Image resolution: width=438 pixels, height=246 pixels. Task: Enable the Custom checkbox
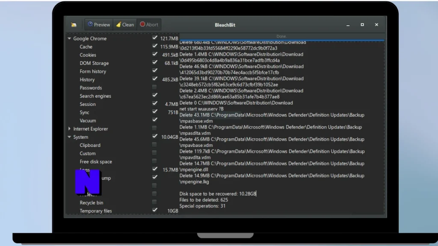click(154, 152)
